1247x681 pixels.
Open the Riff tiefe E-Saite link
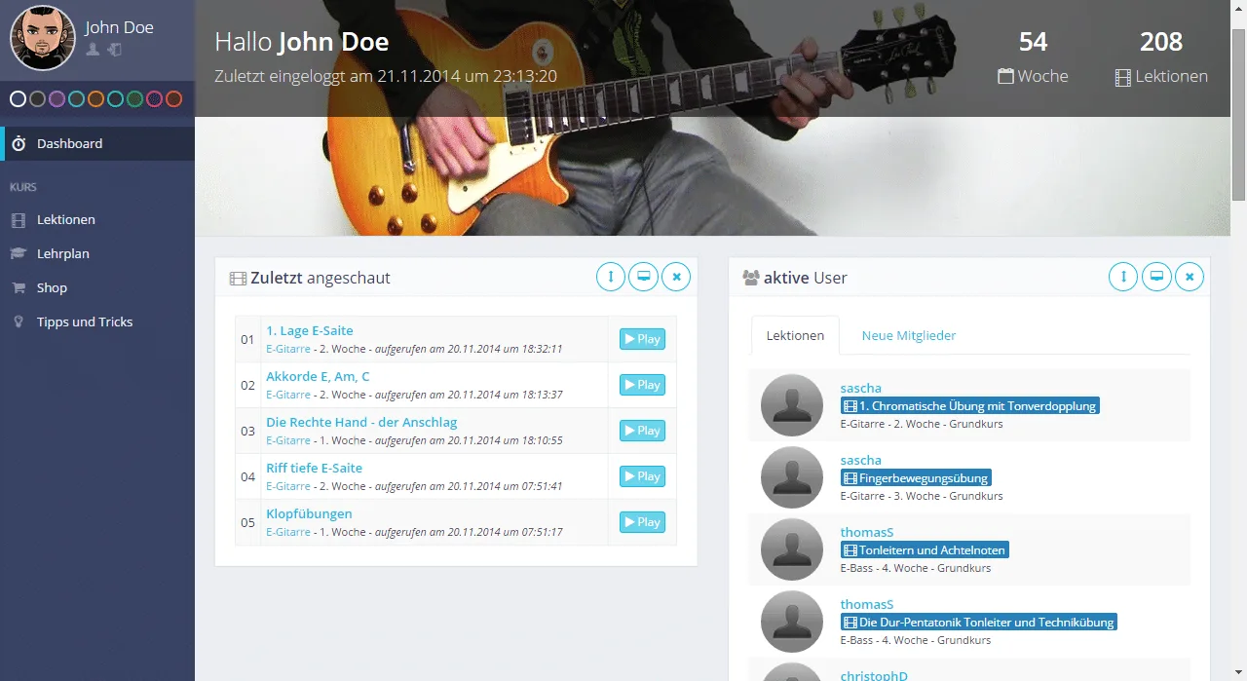(314, 468)
